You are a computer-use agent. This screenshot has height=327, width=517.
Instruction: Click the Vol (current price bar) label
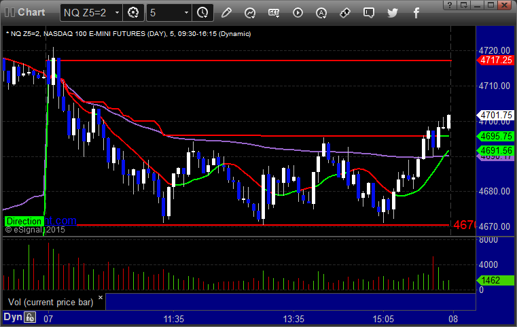pos(50,302)
